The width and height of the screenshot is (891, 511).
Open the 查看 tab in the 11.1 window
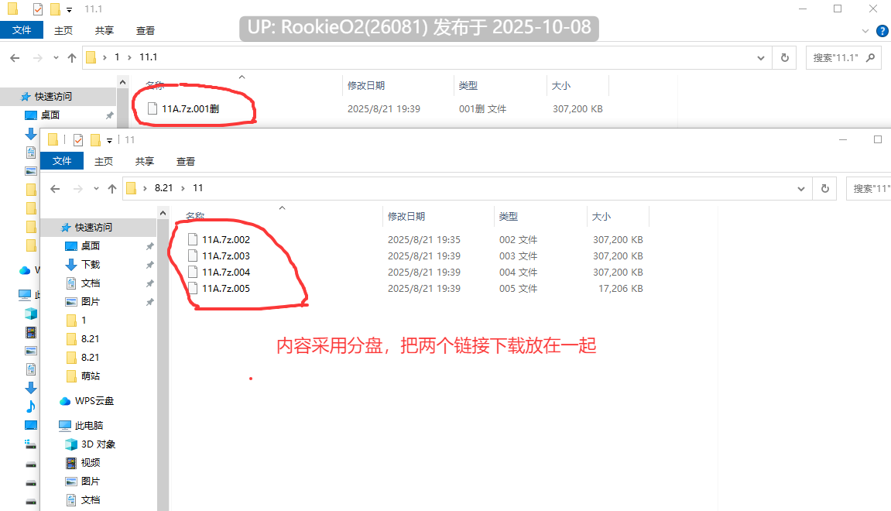tap(145, 31)
